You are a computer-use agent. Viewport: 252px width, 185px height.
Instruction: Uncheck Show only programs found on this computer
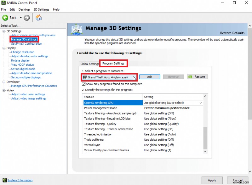(x=83, y=84)
